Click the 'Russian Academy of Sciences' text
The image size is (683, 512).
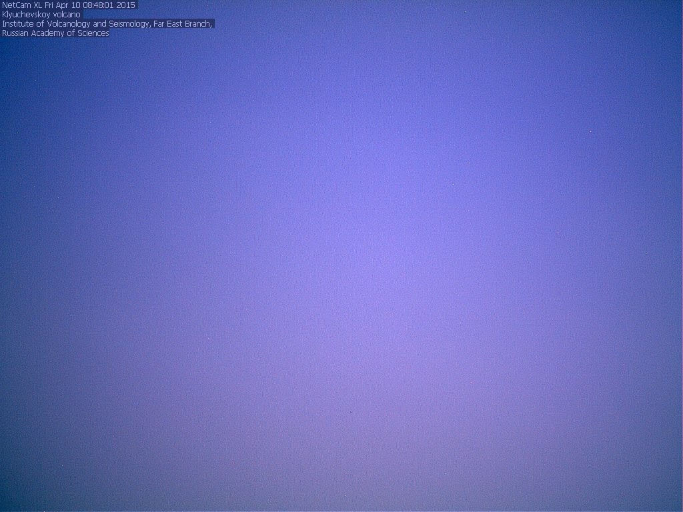[x=55, y=33]
